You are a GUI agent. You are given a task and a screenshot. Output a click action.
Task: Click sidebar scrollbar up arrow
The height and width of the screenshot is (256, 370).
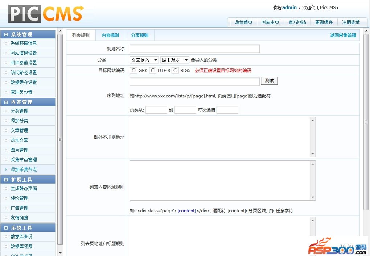tap(60, 31)
